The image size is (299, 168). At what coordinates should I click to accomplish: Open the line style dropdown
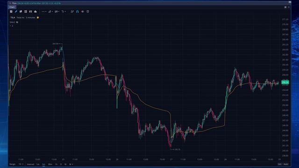click(44, 12)
